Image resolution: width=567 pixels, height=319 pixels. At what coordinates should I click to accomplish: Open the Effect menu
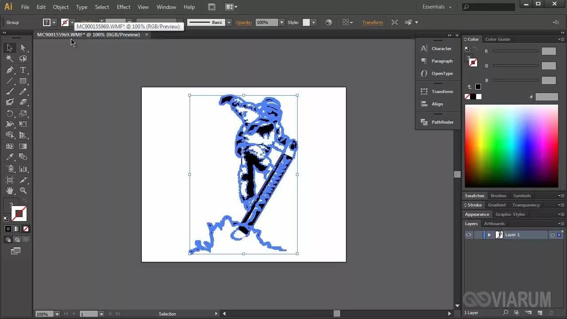[123, 7]
